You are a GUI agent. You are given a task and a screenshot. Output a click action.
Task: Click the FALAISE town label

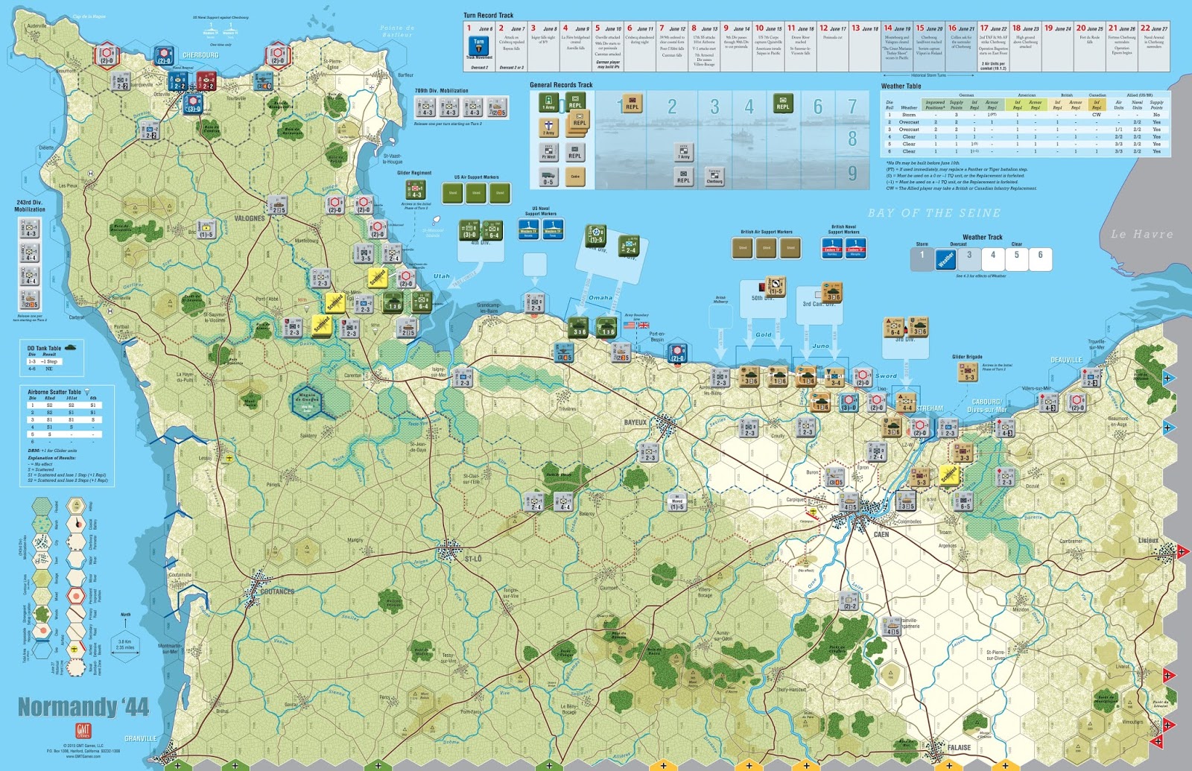(959, 747)
